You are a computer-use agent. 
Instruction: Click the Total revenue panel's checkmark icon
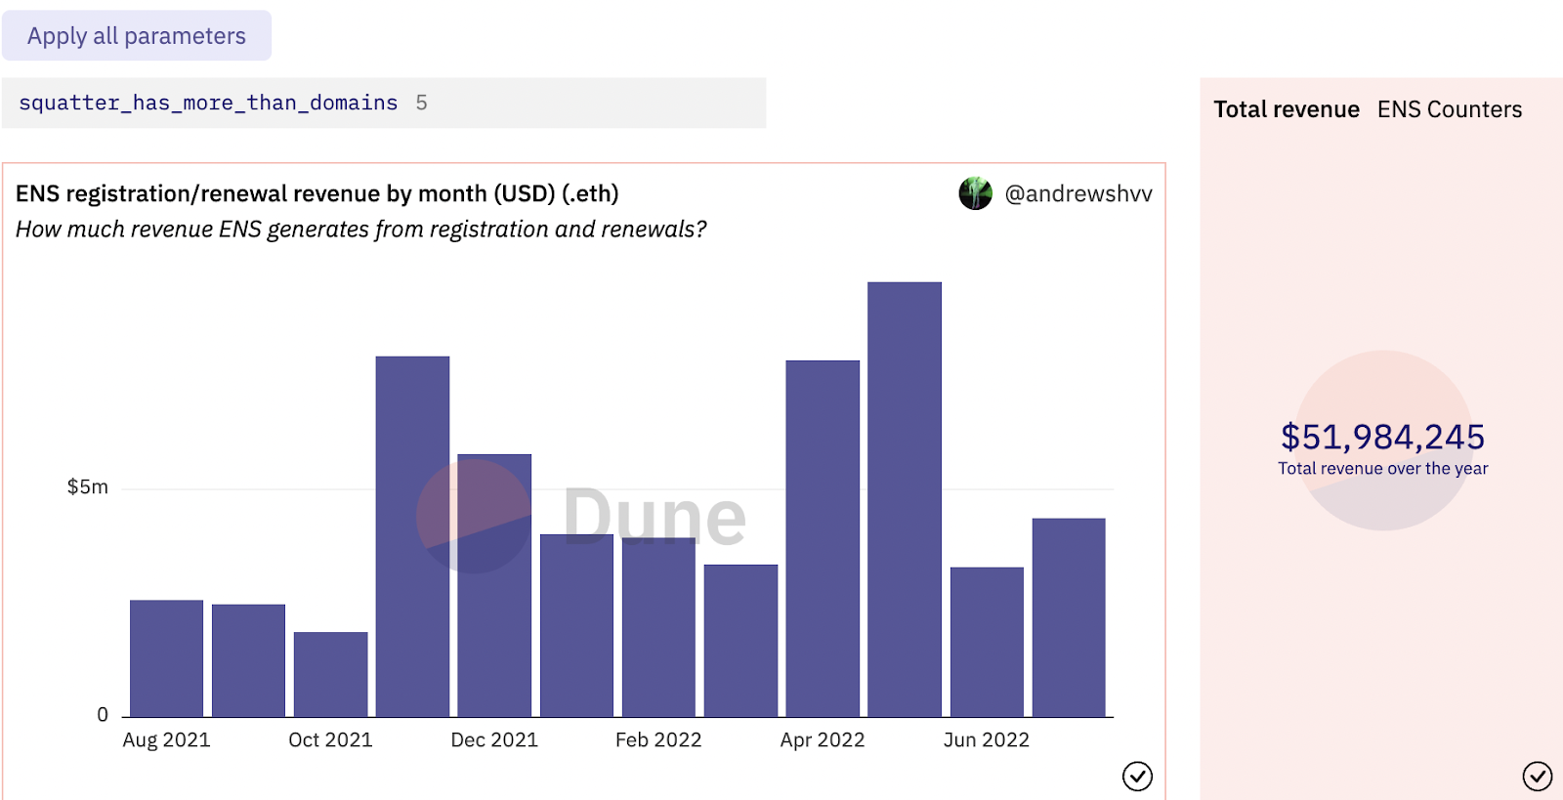click(x=1538, y=777)
